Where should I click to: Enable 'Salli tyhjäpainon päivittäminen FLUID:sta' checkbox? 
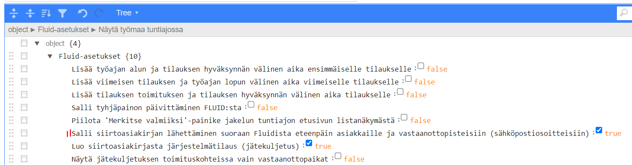[x=251, y=104]
